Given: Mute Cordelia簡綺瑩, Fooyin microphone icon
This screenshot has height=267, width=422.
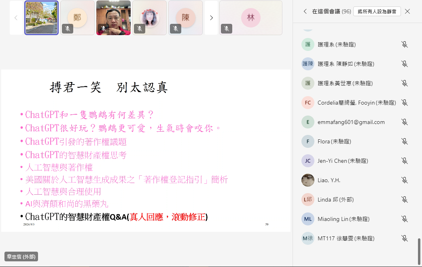Looking at the screenshot, I should coord(404,103).
